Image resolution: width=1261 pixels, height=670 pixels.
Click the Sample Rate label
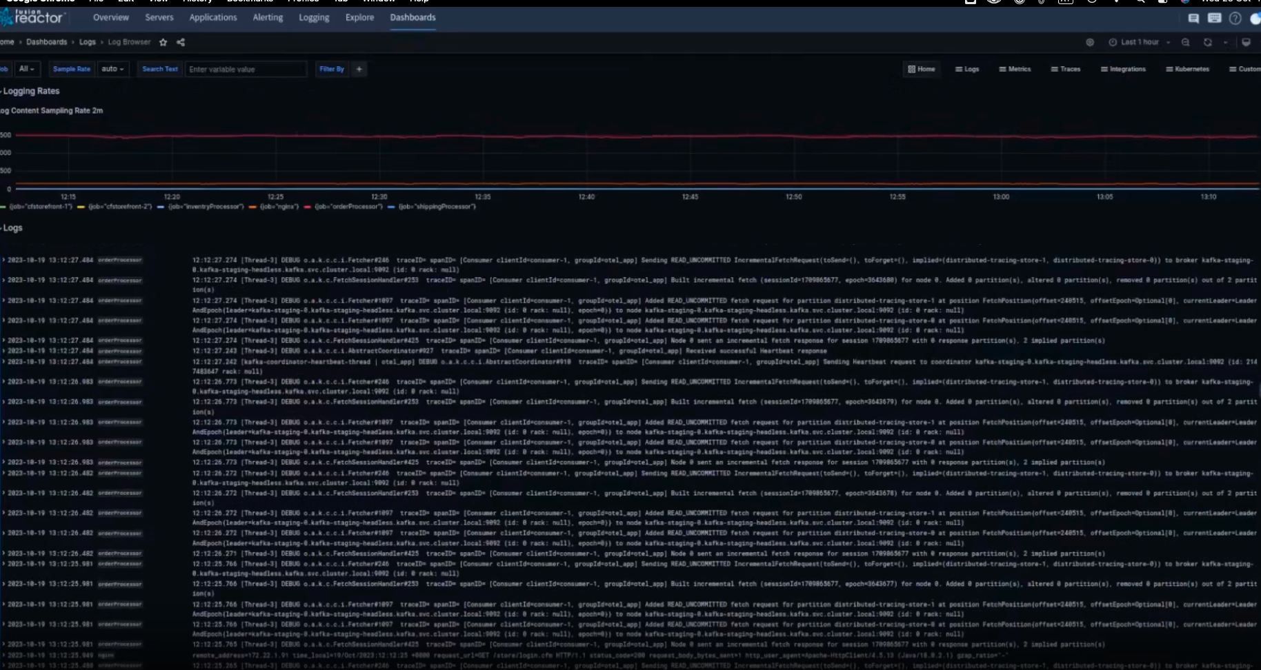point(72,69)
